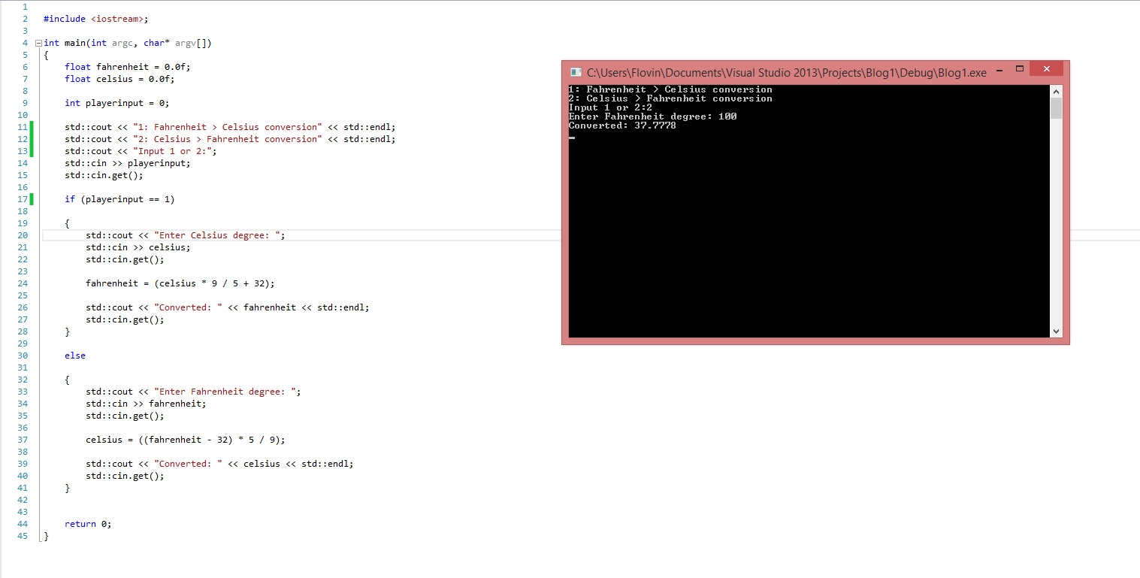Click the console scrollbar down arrow

click(1056, 331)
